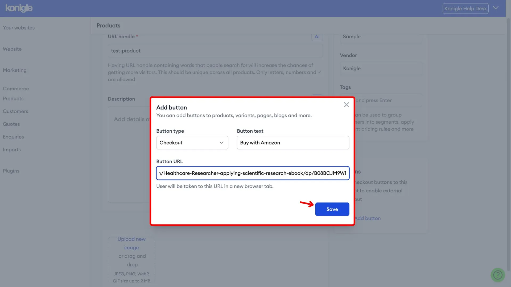
Task: Edit the Button text field
Action: [293, 143]
